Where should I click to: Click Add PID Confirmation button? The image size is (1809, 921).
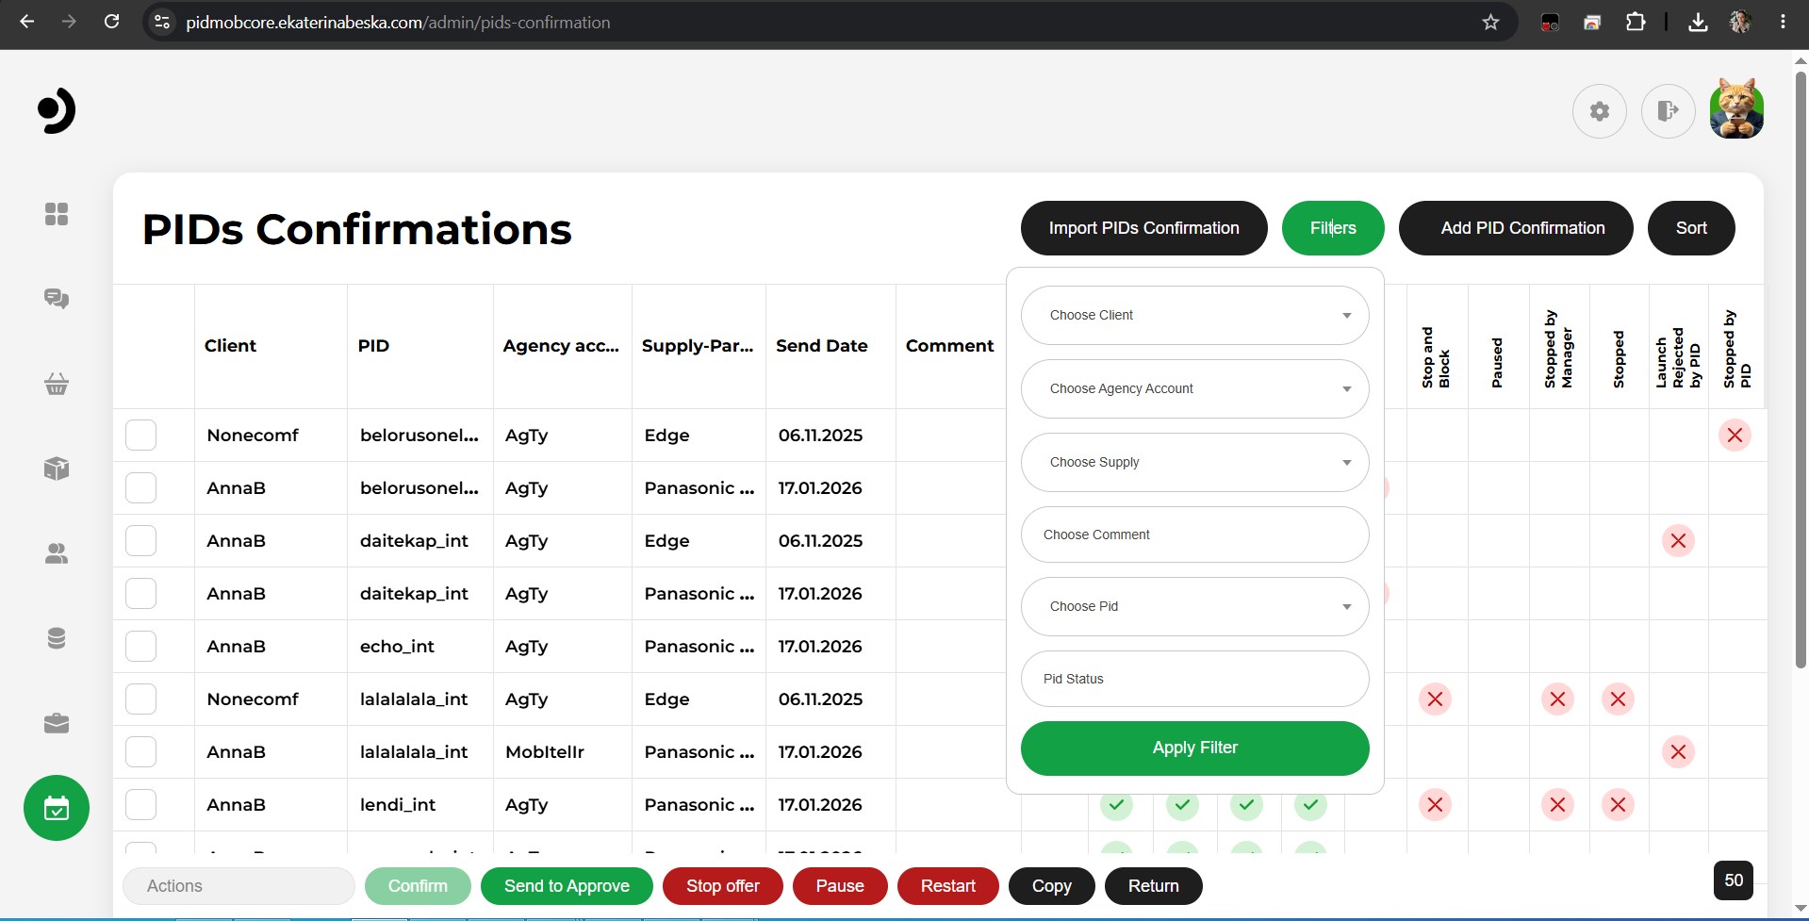1516,228
